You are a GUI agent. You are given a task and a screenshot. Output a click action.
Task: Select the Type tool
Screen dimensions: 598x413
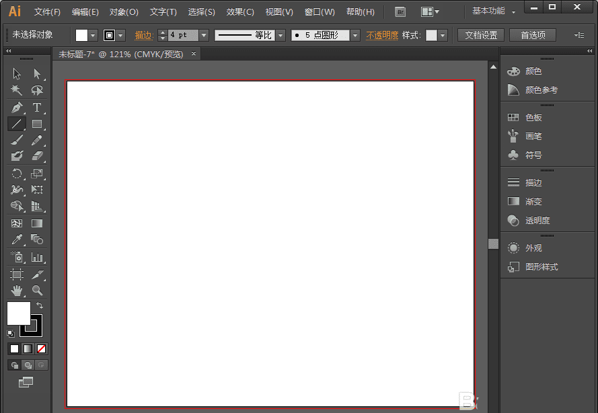click(x=37, y=108)
